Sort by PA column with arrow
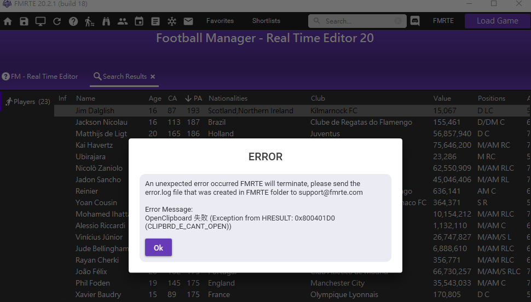The width and height of the screenshot is (531, 302). tap(194, 98)
